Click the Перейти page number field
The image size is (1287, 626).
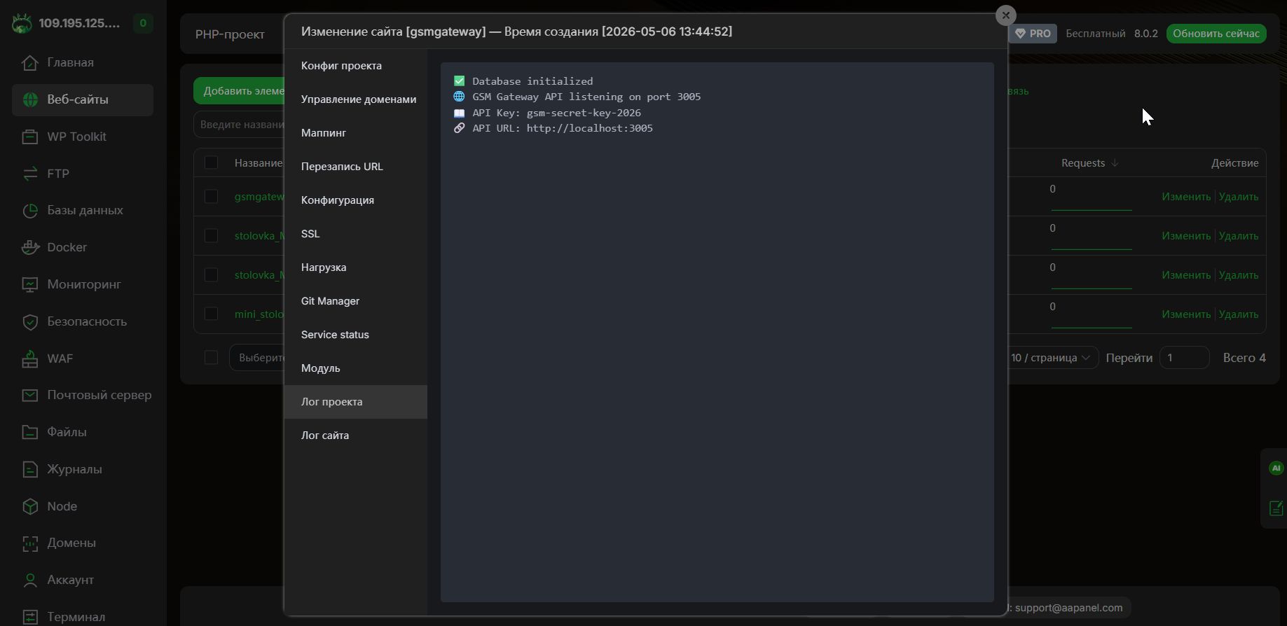tap(1184, 358)
